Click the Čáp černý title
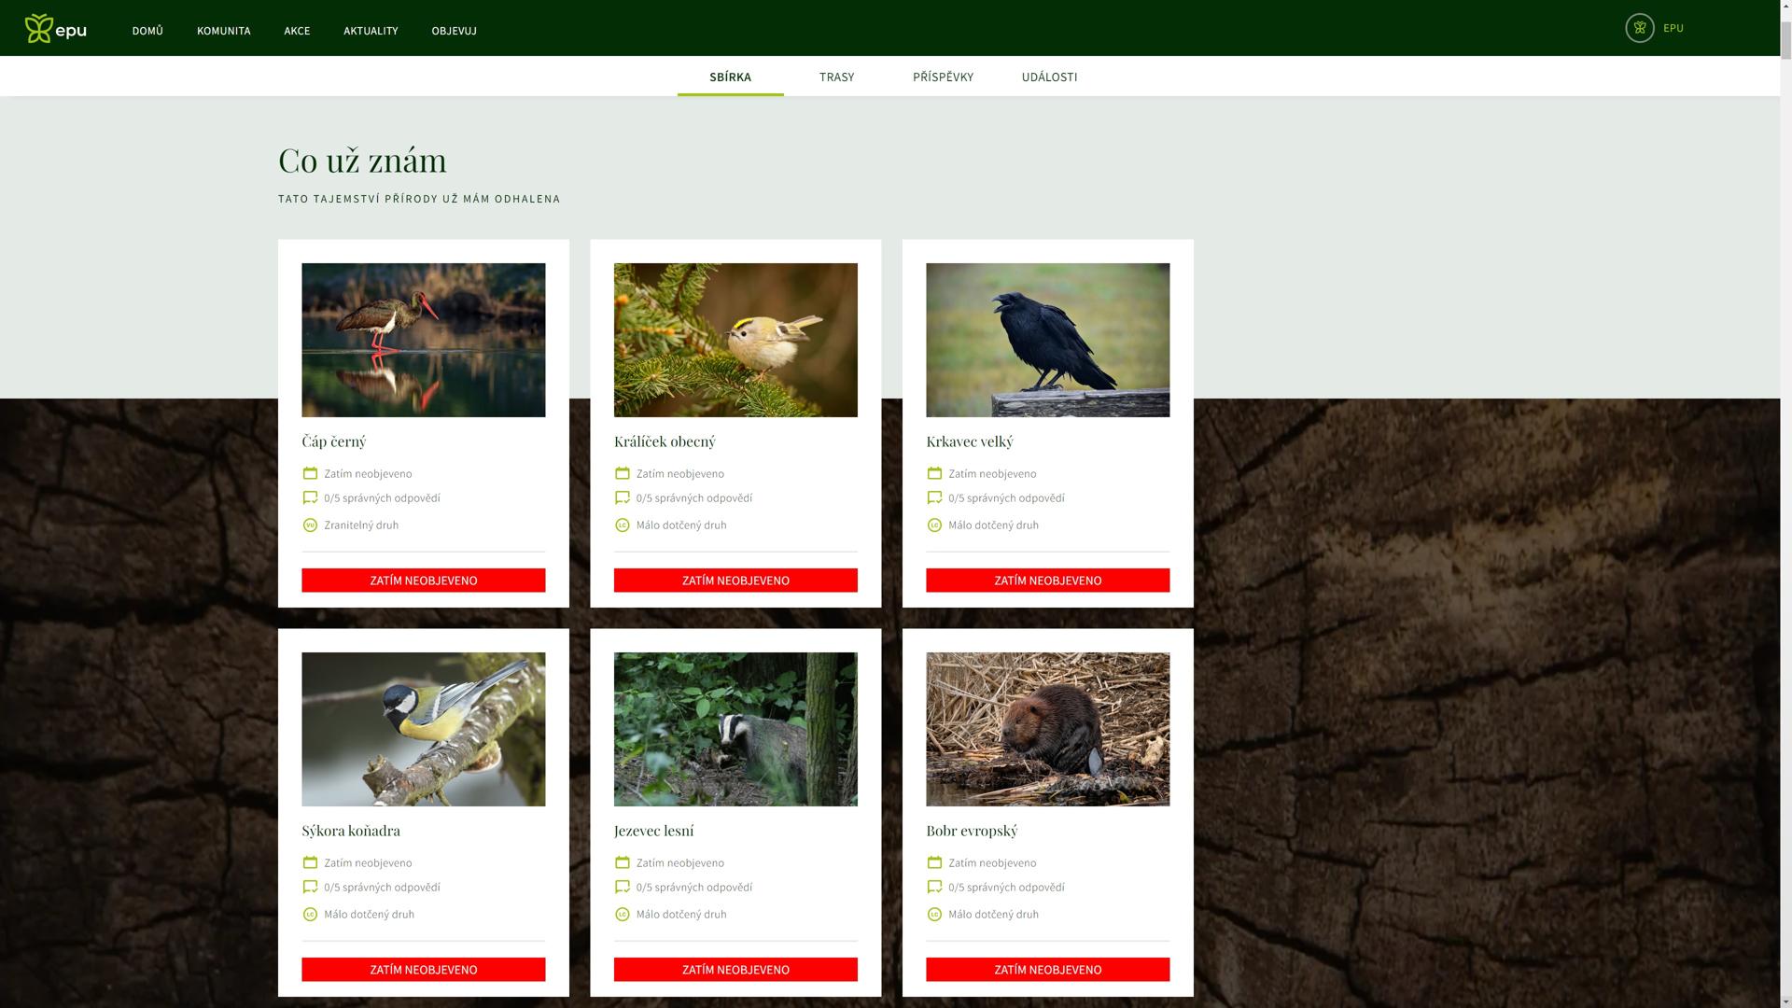This screenshot has width=1792, height=1008. 333,441
